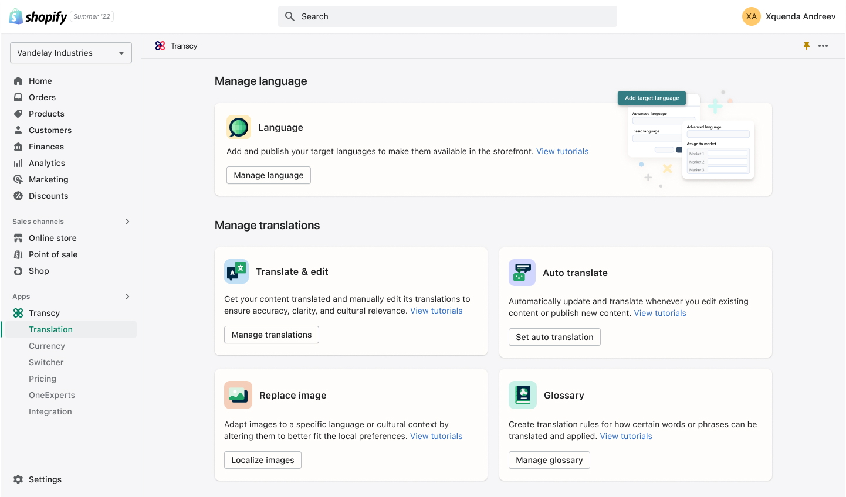Click the Settings gear icon

tap(18, 479)
